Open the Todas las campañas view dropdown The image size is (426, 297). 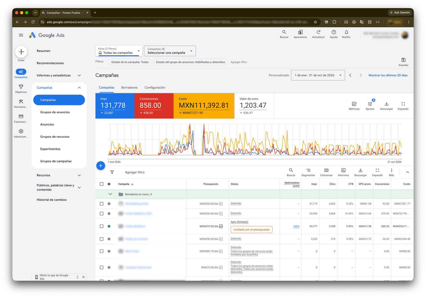click(119, 51)
